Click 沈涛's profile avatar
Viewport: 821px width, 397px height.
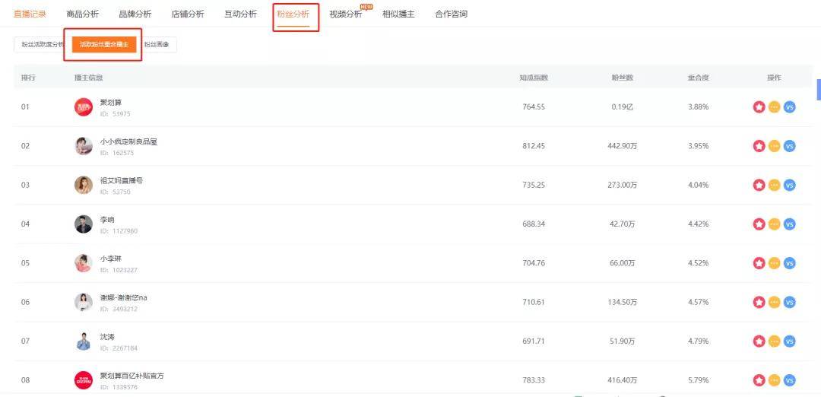pos(84,341)
